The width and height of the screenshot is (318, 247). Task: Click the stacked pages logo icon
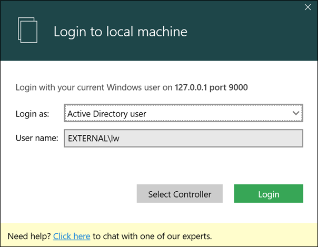click(27, 30)
